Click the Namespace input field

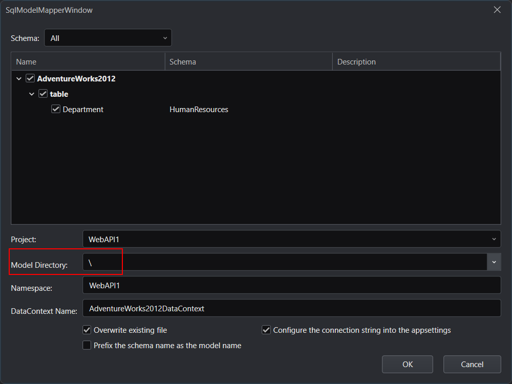pos(291,285)
